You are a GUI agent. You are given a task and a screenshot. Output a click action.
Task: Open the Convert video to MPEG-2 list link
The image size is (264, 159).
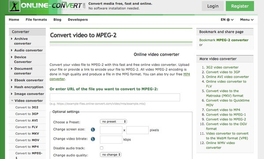coord(226,119)
